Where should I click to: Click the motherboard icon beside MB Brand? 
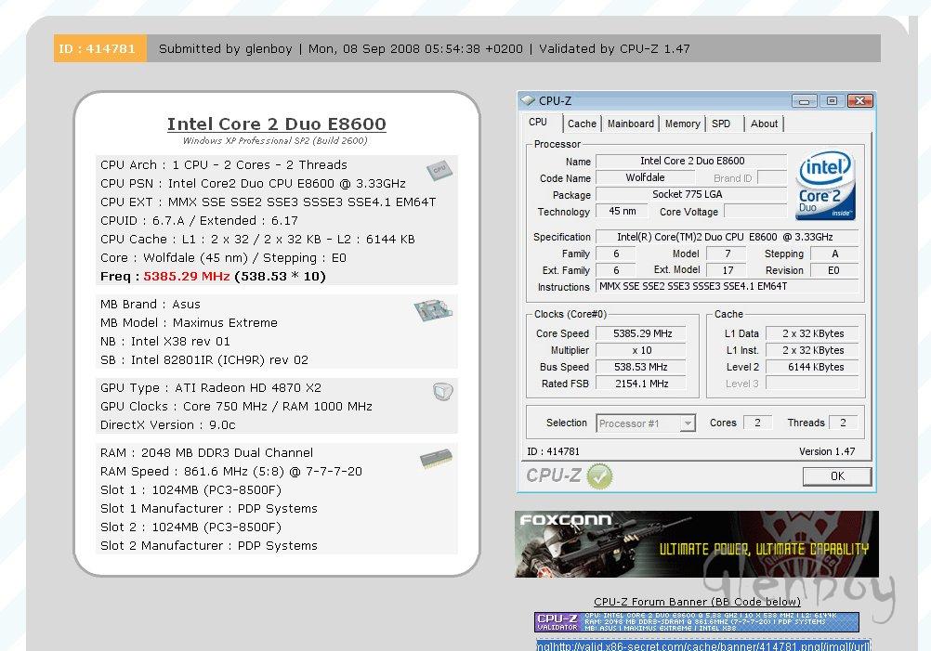432,311
